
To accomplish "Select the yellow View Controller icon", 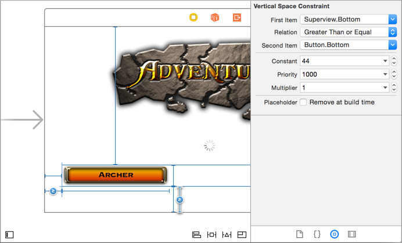I will pyautogui.click(x=193, y=17).
